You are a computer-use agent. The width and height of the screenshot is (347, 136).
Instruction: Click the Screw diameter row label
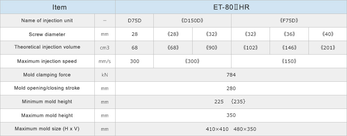47,34
